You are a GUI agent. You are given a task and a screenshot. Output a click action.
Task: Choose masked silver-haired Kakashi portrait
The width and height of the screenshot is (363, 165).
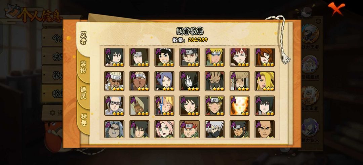[214, 129]
